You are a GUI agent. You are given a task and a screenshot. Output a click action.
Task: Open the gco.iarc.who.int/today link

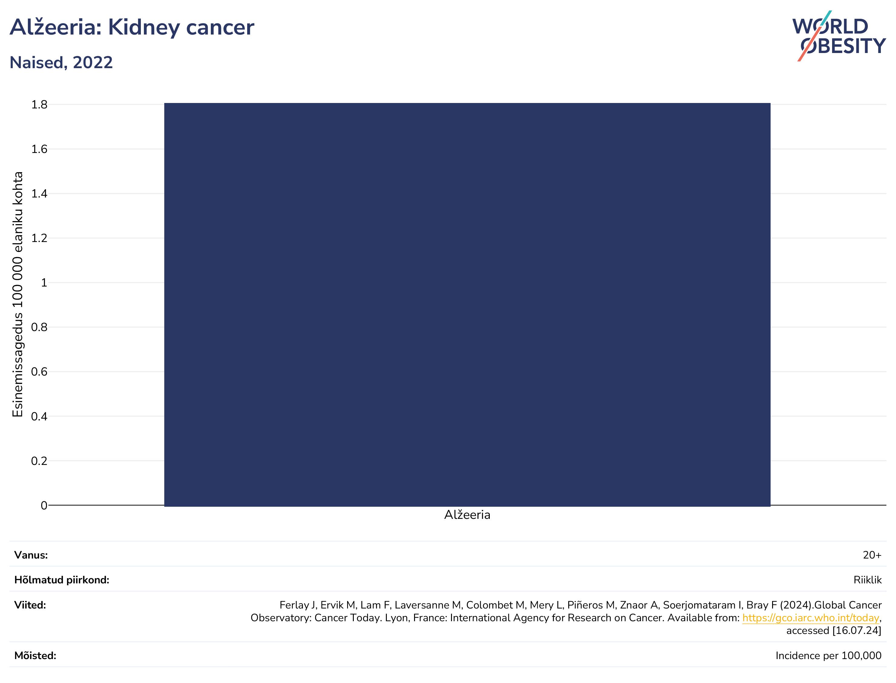(x=811, y=618)
